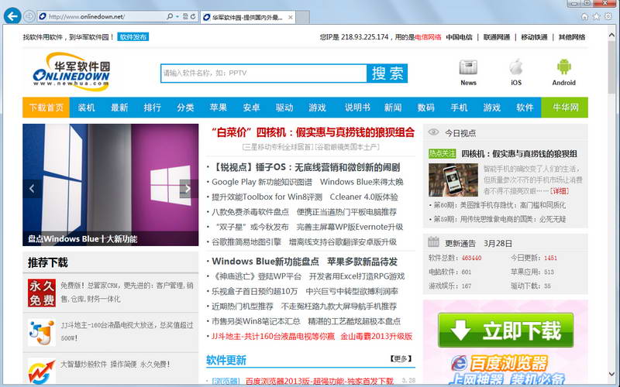Click the search magnifier in address bar
Screen dimensions: 620x387
tap(170, 16)
